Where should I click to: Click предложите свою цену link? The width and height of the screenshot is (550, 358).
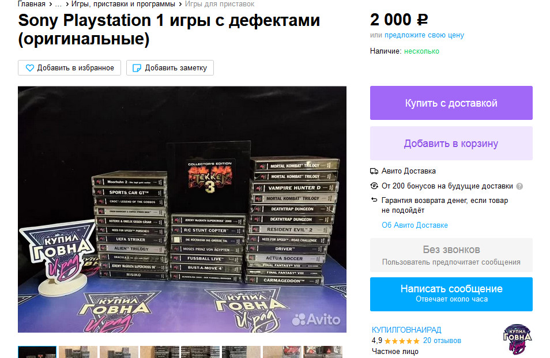pos(424,35)
